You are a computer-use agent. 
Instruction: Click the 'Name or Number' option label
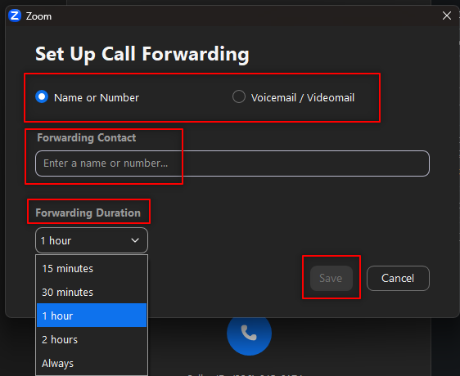(x=97, y=97)
